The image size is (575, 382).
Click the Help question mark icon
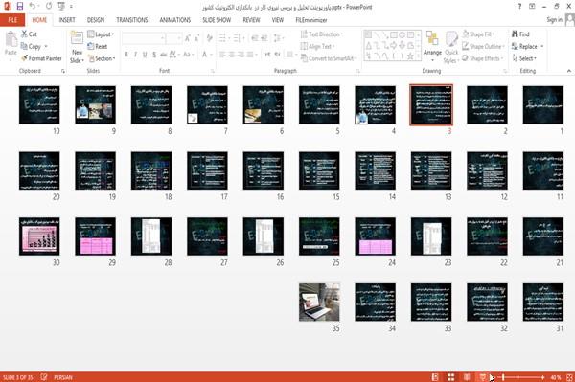point(519,7)
